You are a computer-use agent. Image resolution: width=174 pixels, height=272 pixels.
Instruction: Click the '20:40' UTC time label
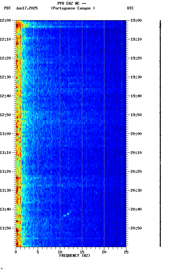click(136, 210)
